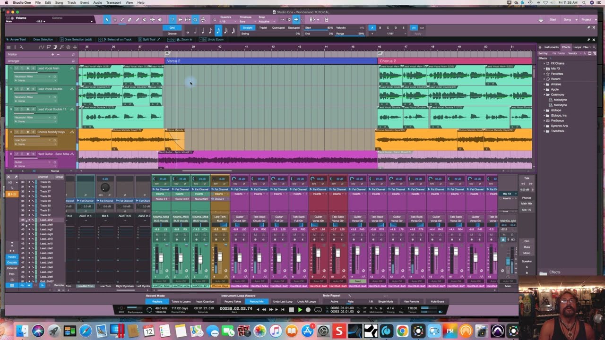The height and width of the screenshot is (340, 605).
Task: Open Lead Vocal Main input Neumann Mike dropdown
Action: point(32,76)
